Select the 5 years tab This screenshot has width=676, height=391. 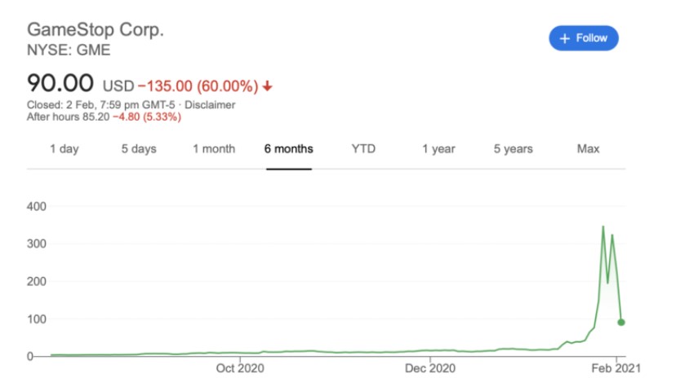[513, 149]
